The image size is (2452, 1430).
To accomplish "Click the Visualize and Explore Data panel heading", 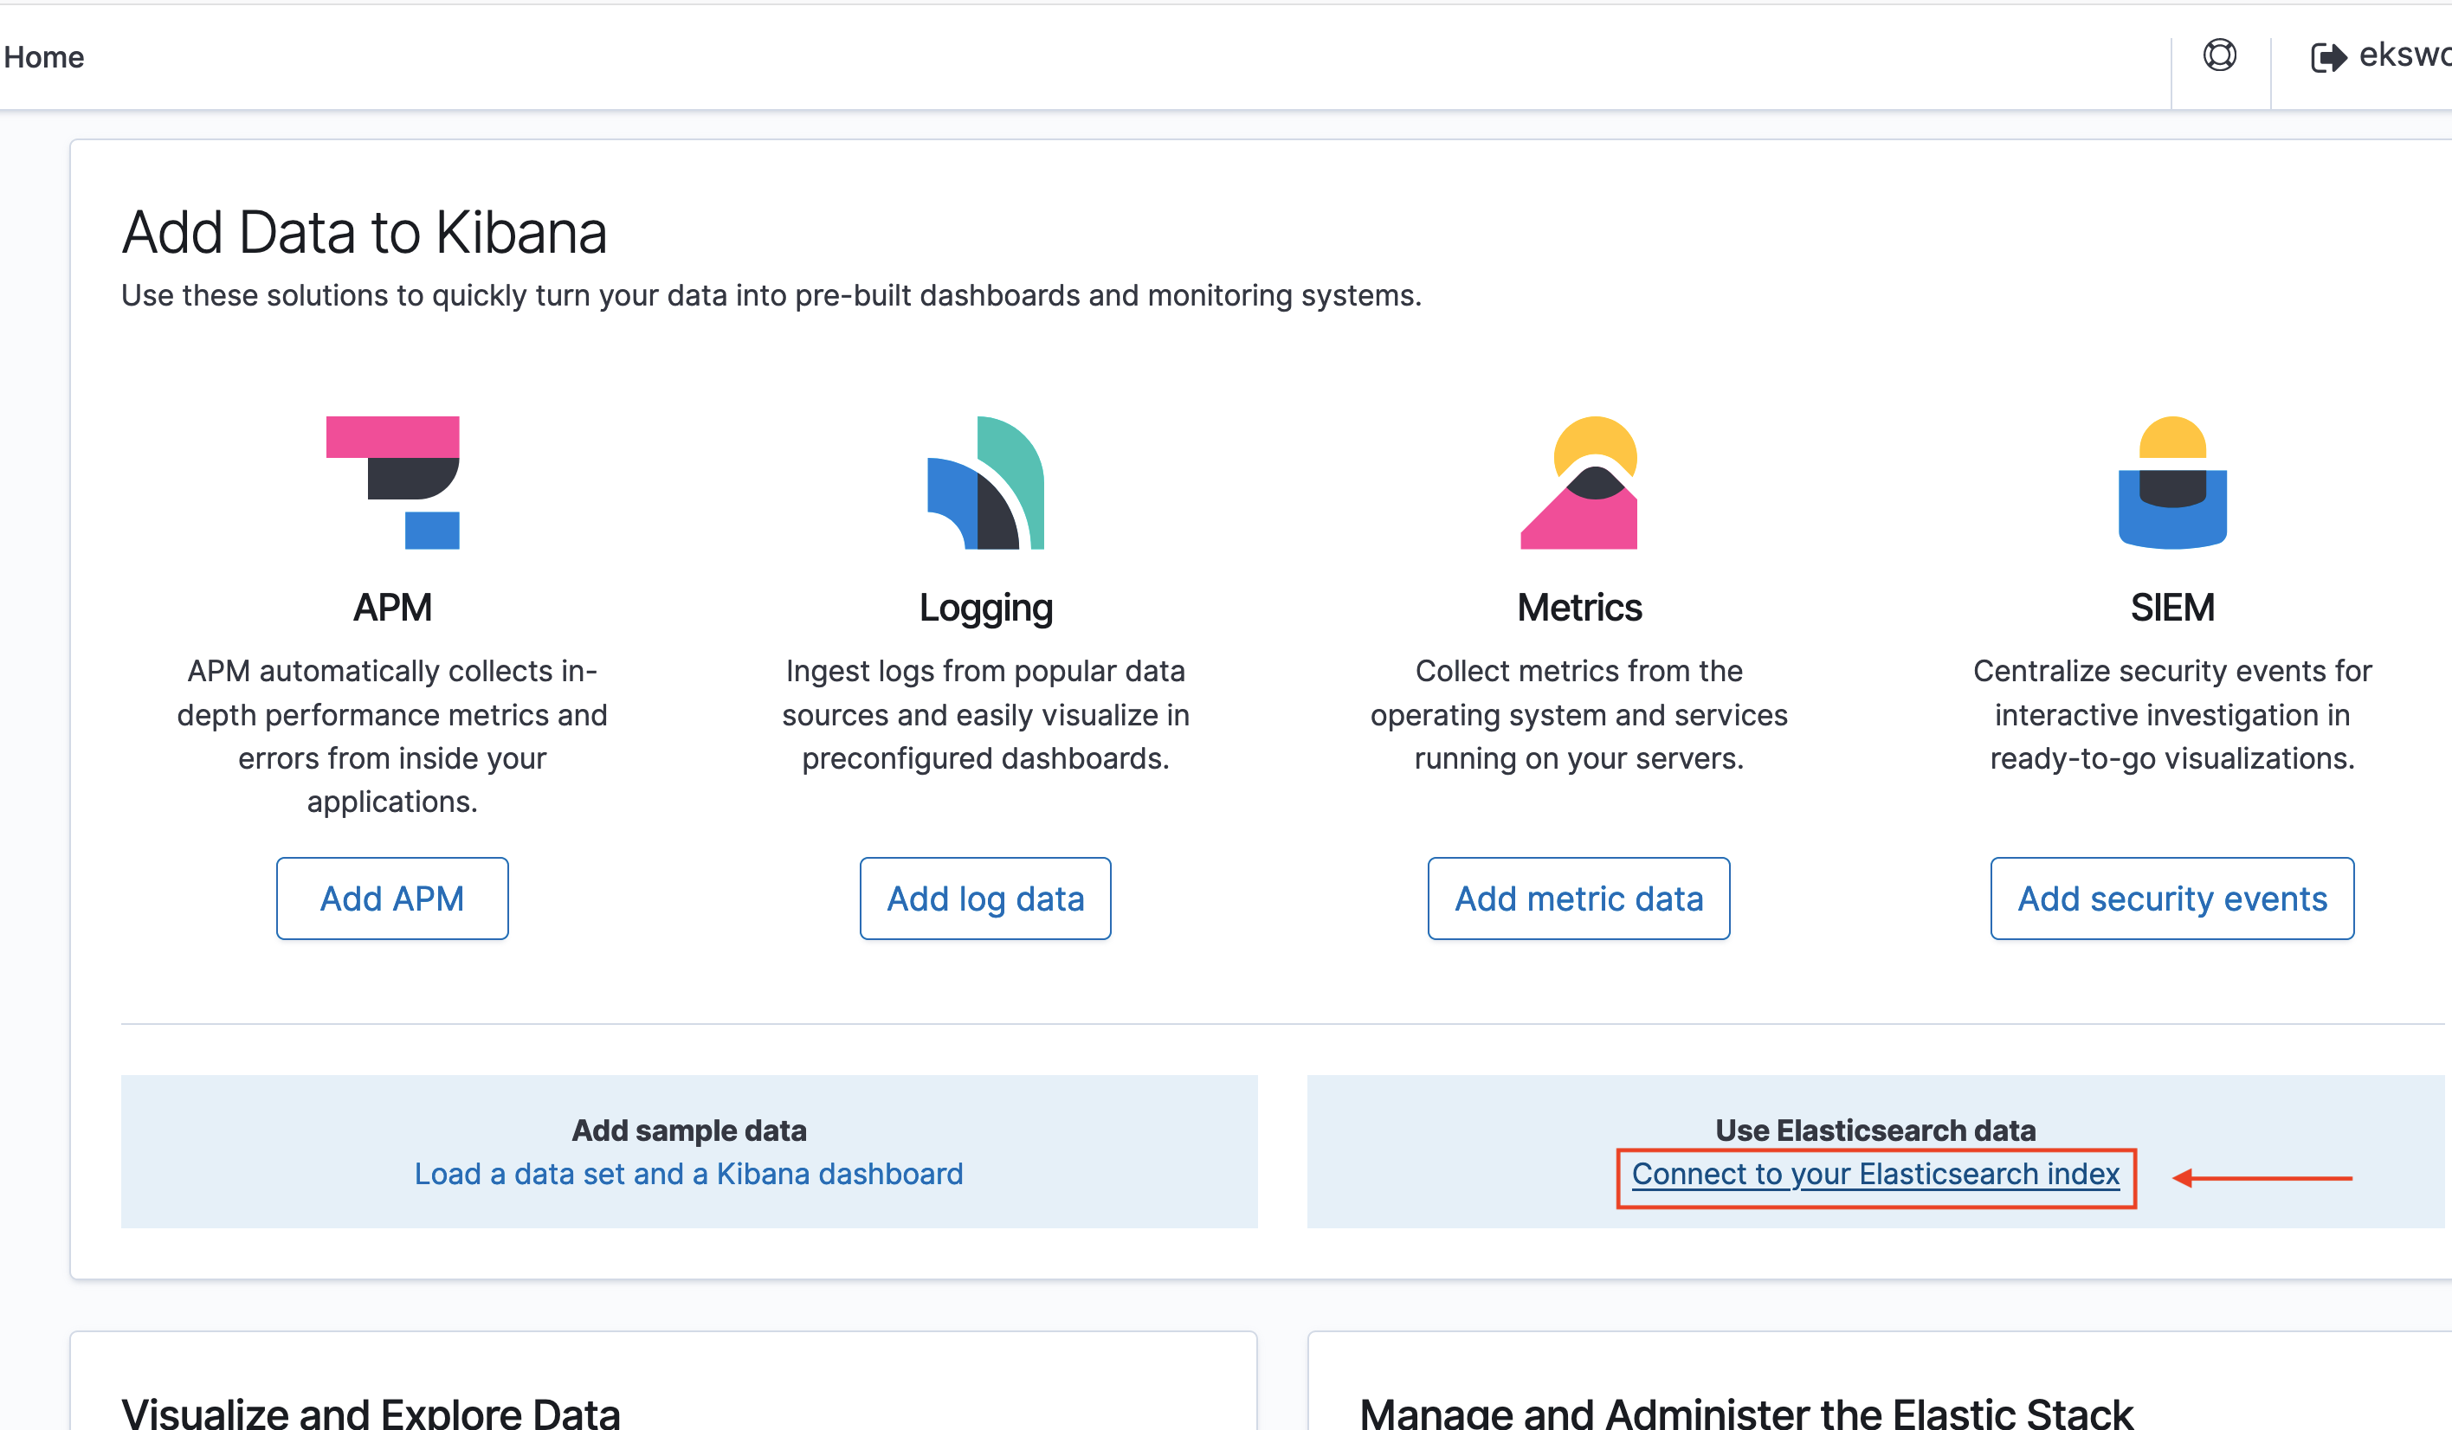I will click(x=371, y=1413).
